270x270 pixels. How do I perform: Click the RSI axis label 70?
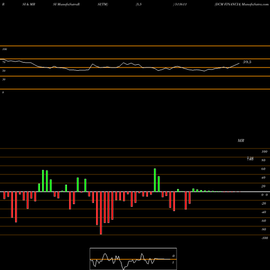(4, 62)
